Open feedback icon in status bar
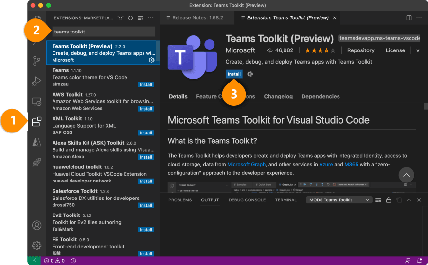This screenshot has height=265, width=428. [x=408, y=261]
